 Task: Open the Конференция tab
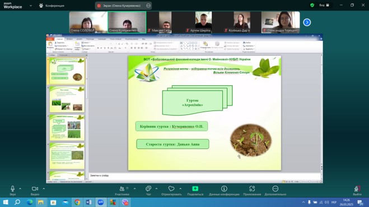click(x=52, y=6)
